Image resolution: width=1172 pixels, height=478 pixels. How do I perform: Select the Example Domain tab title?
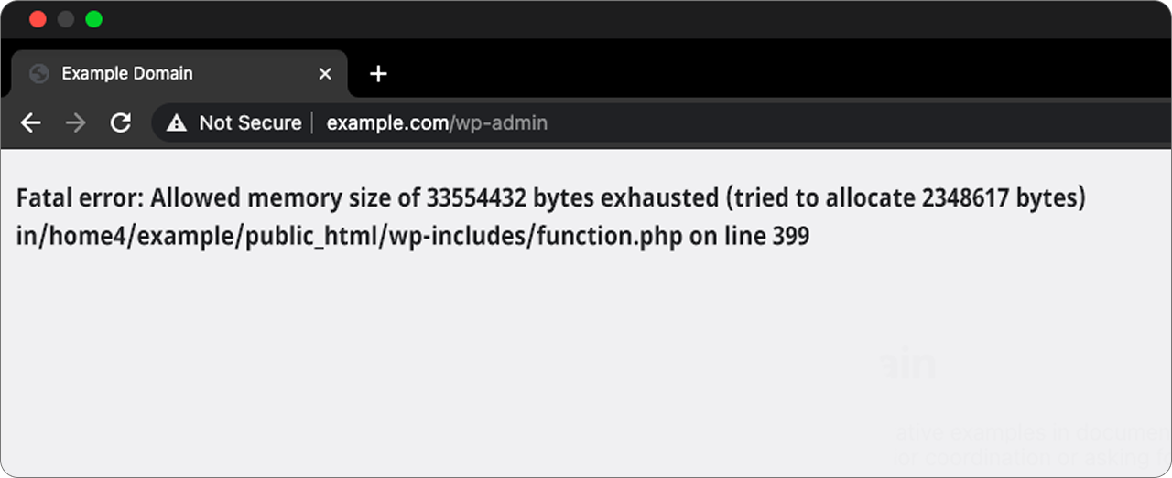pos(127,73)
